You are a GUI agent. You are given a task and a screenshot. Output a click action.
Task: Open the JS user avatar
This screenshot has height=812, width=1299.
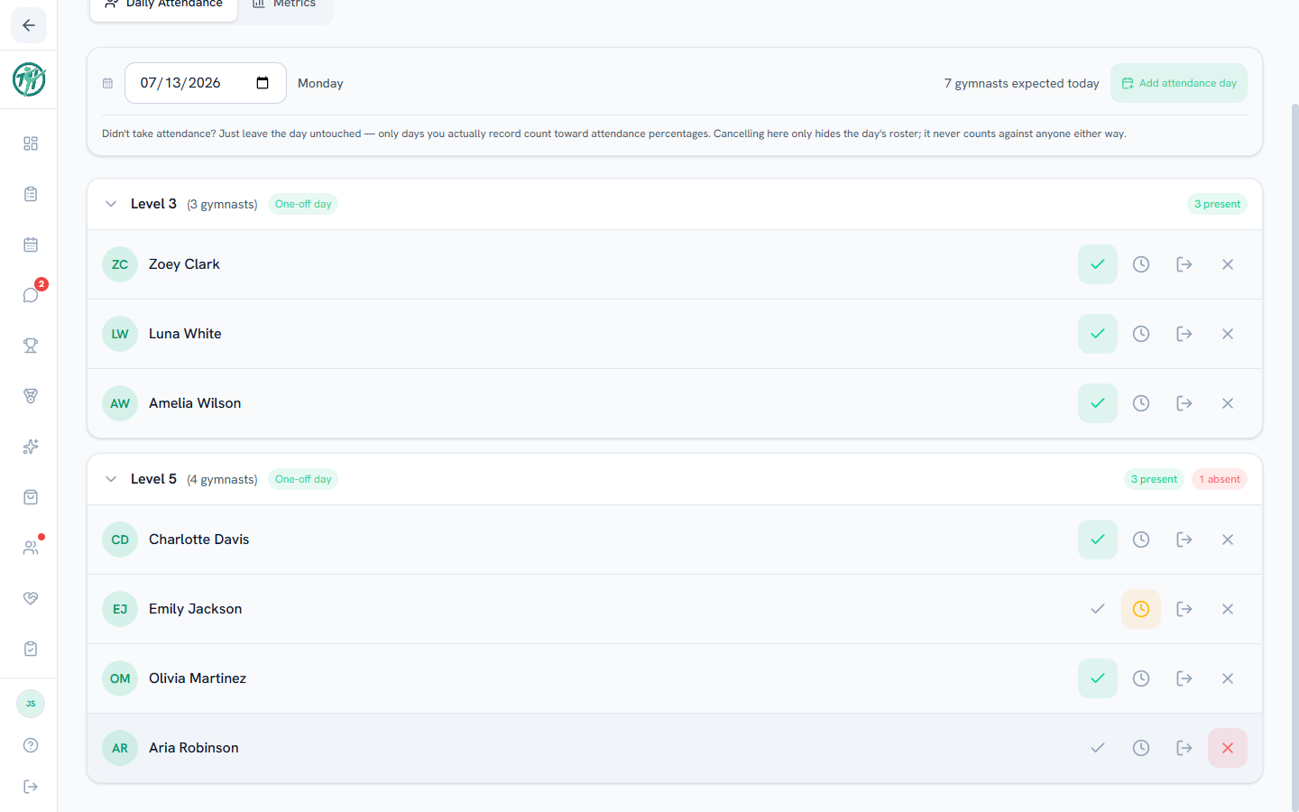pos(31,704)
